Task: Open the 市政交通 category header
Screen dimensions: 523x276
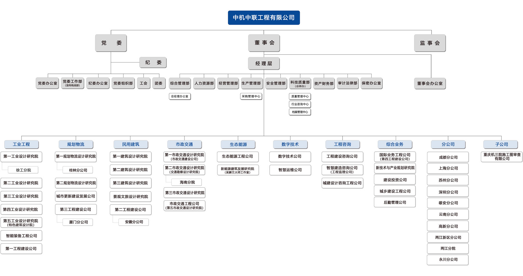Action: (x=184, y=144)
